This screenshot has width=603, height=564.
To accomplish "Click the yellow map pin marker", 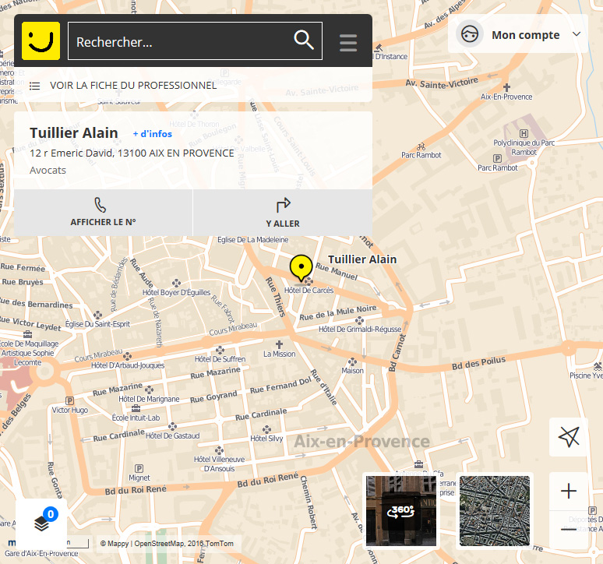I will tap(301, 267).
